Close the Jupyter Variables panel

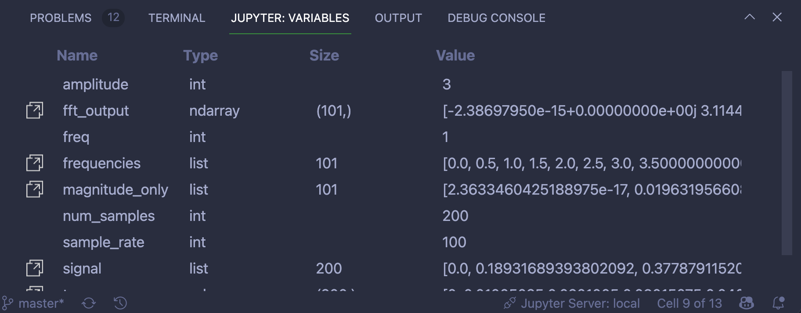tap(777, 17)
